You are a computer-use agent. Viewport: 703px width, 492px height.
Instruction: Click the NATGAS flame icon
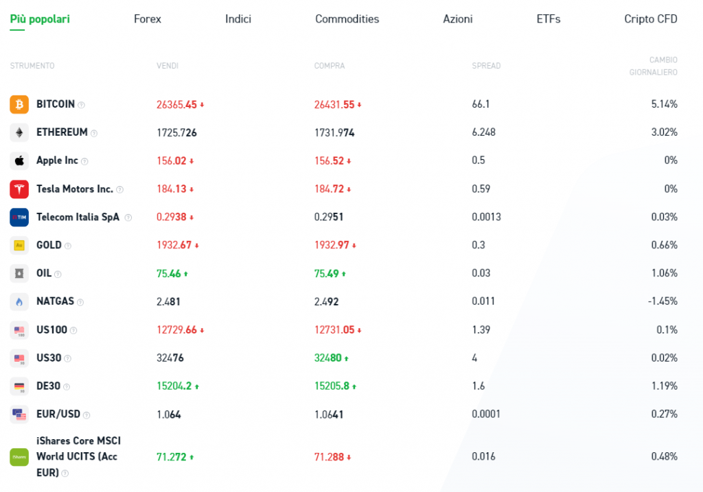click(19, 301)
